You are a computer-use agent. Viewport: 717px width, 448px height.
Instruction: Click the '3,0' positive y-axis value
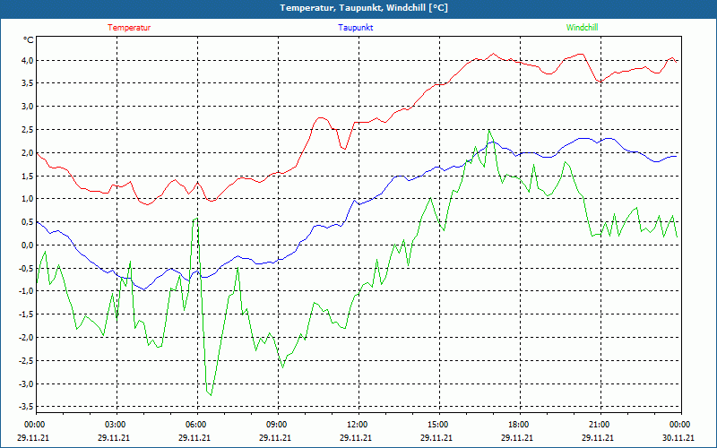[x=28, y=107]
